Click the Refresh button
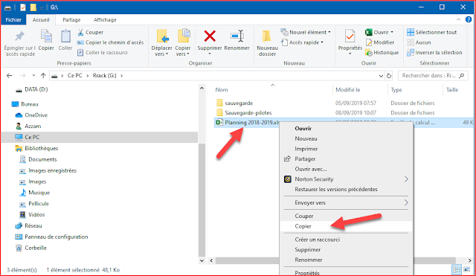Image resolution: width=476 pixels, height=276 pixels. [389, 76]
